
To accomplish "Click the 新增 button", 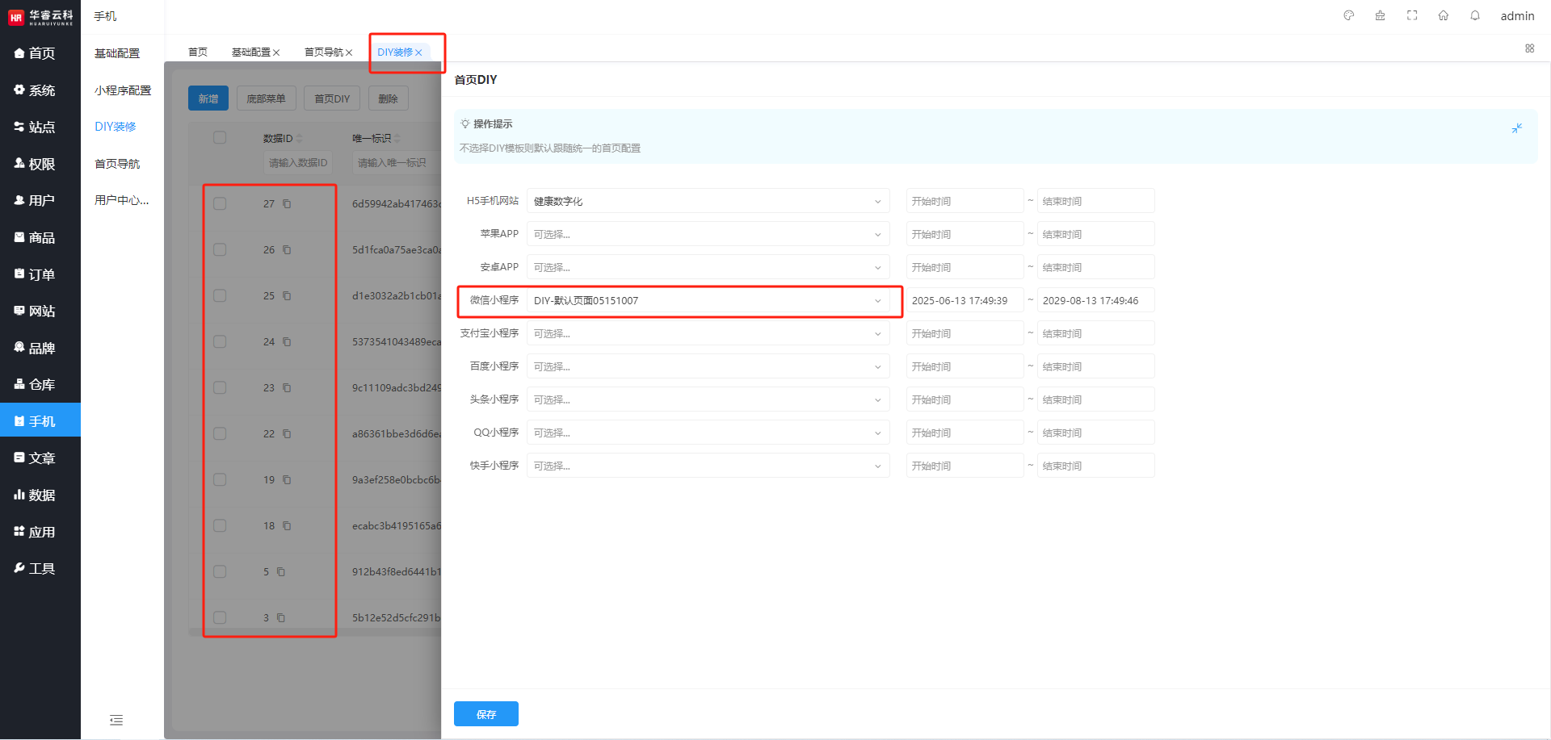I will tap(208, 98).
